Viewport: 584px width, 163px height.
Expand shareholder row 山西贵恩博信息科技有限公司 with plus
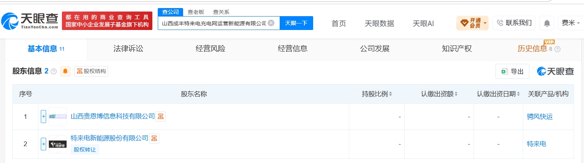(x=43, y=116)
